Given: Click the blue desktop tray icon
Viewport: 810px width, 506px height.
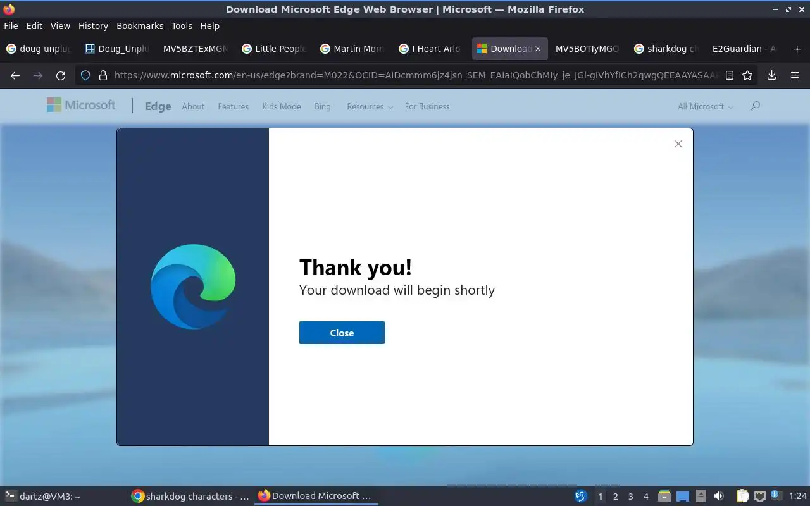Looking at the screenshot, I should pyautogui.click(x=682, y=497).
